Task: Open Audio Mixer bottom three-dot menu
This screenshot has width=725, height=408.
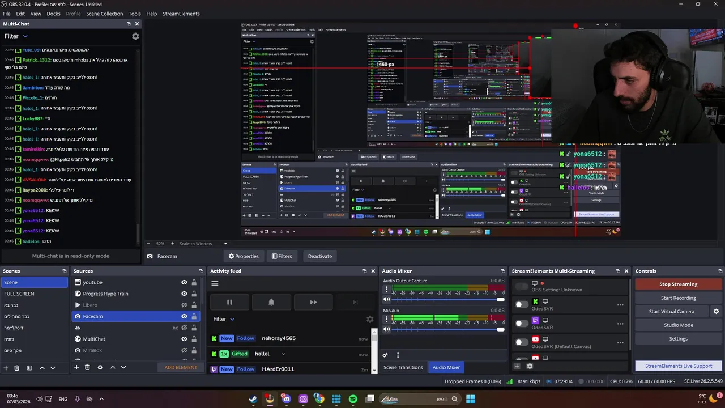Action: pyautogui.click(x=398, y=355)
